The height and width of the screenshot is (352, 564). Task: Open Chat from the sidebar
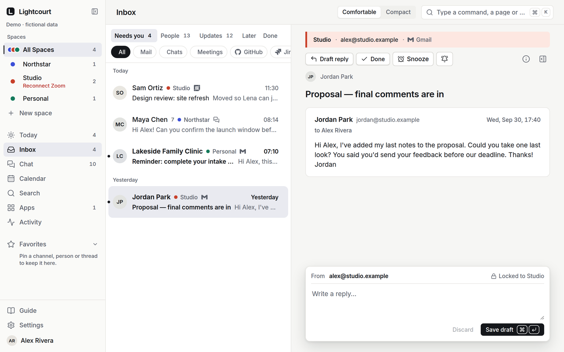(53, 164)
